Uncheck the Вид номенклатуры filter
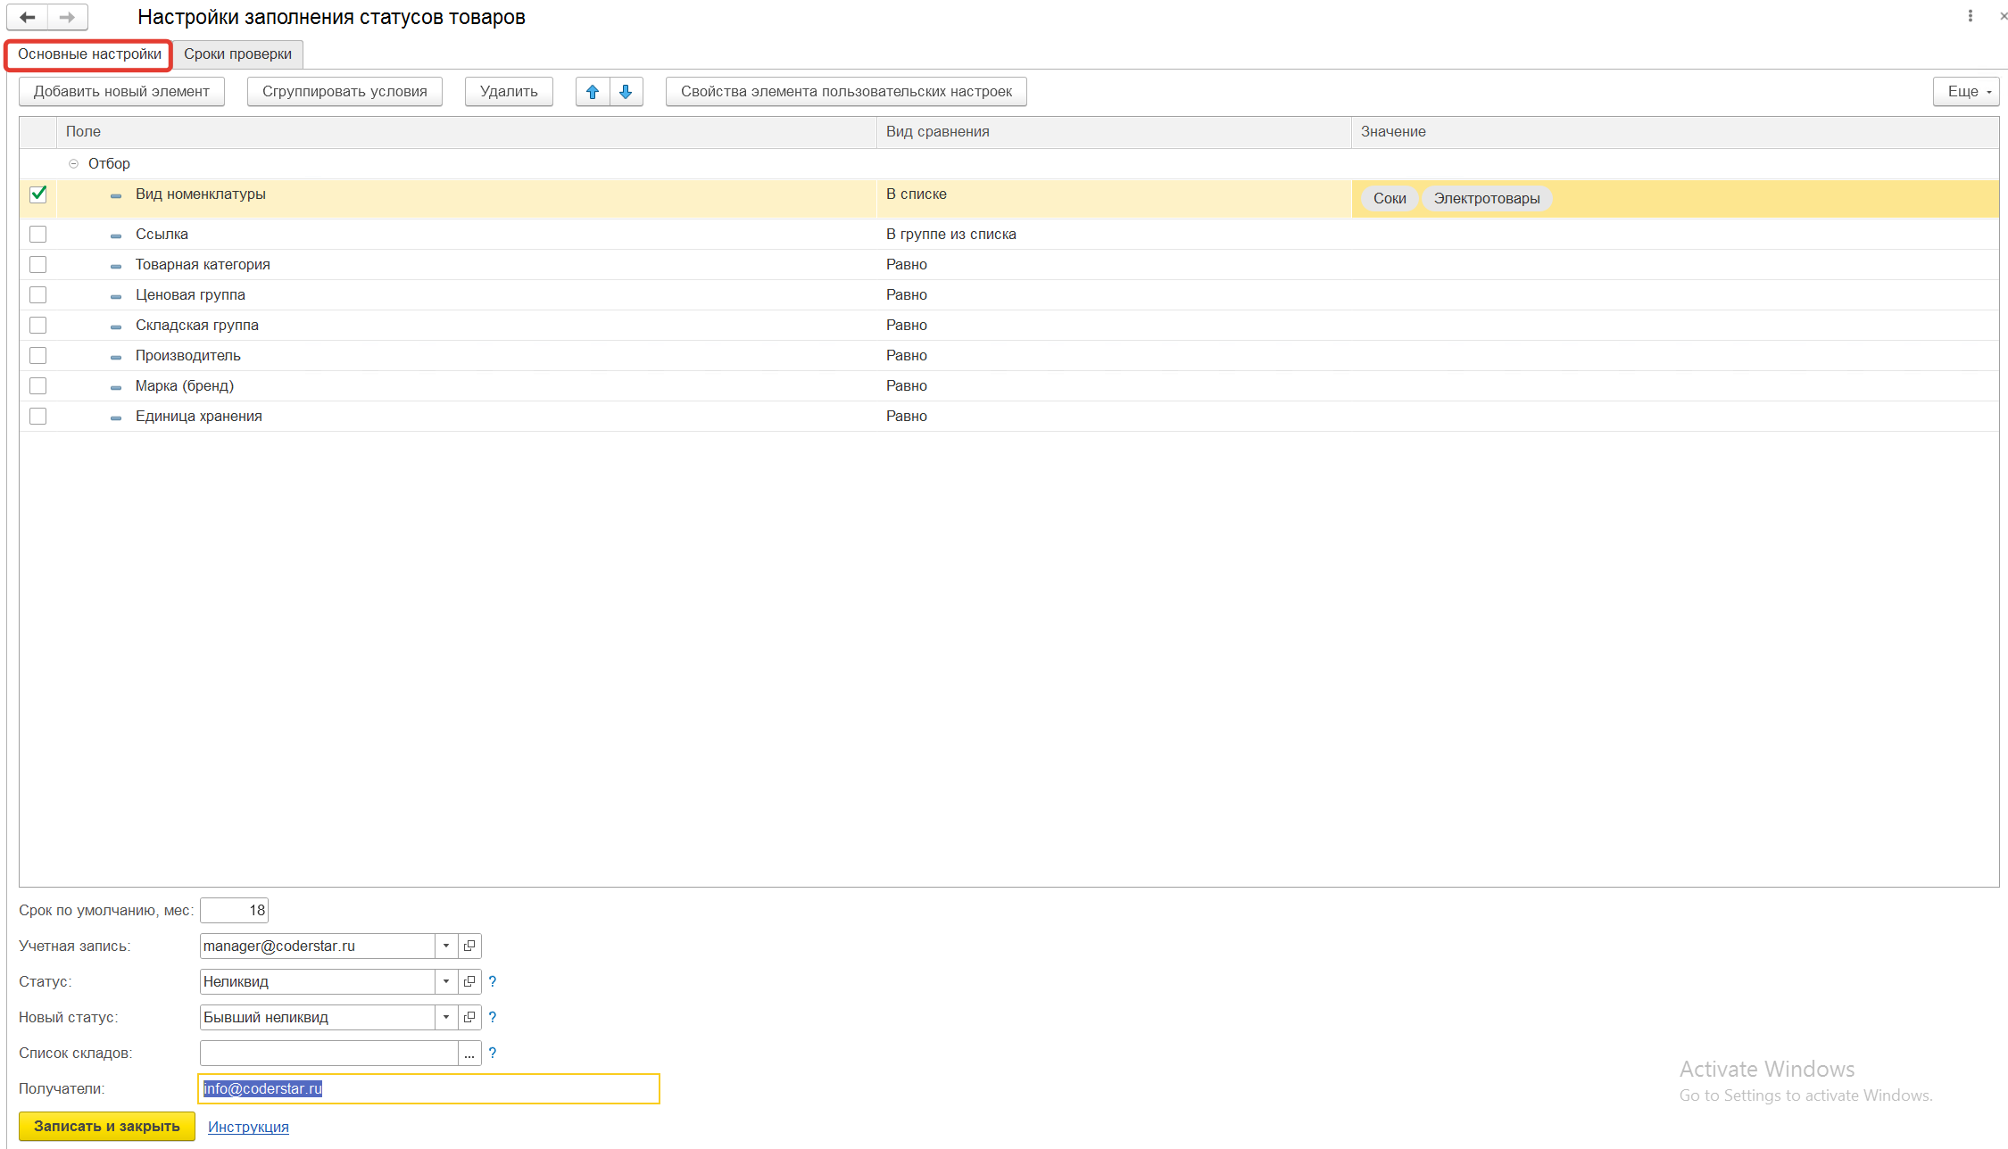Screen dimensions: 2008x1149 tap(38, 194)
